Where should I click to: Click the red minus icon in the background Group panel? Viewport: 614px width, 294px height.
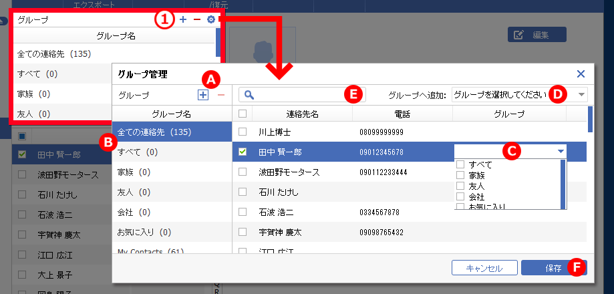[197, 19]
